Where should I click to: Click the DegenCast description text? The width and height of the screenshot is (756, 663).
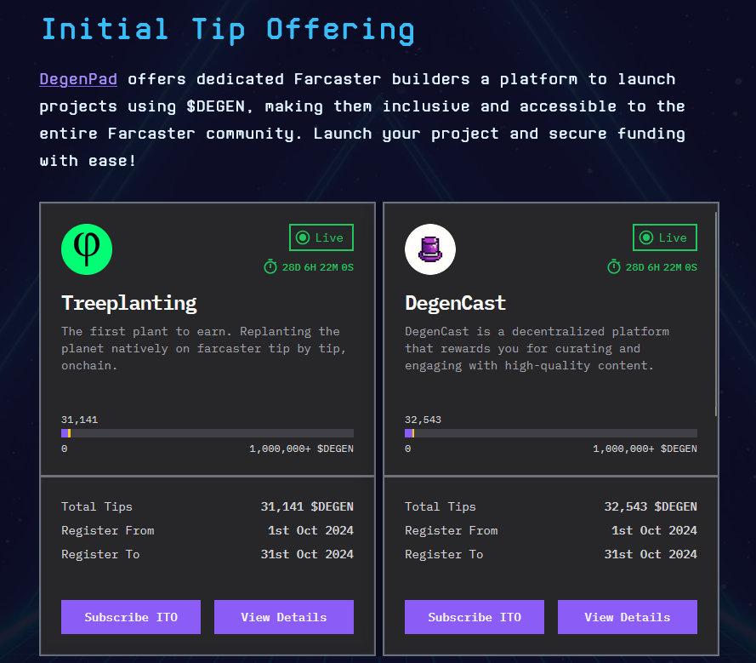[537, 348]
